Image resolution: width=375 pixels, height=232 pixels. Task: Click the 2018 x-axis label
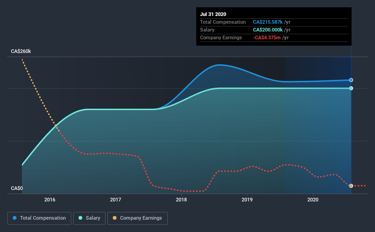coord(181,200)
